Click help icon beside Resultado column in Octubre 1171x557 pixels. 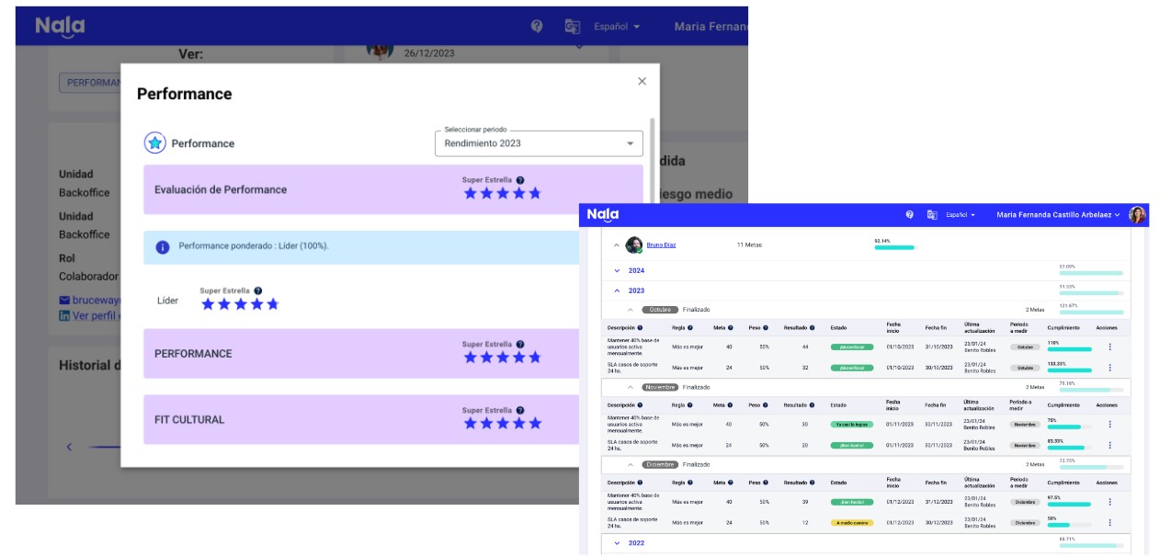(x=812, y=328)
